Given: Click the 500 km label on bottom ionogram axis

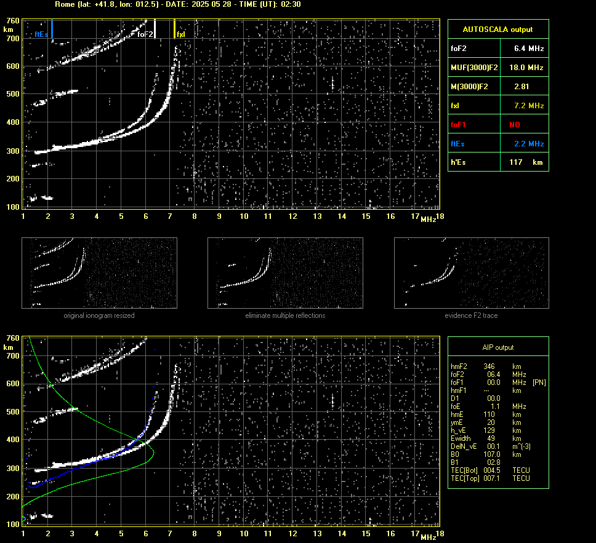Looking at the screenshot, I should point(13,411).
